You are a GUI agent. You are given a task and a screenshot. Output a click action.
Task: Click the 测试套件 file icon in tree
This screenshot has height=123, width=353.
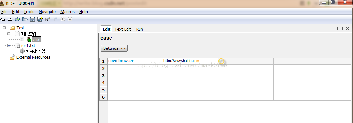point(17,34)
